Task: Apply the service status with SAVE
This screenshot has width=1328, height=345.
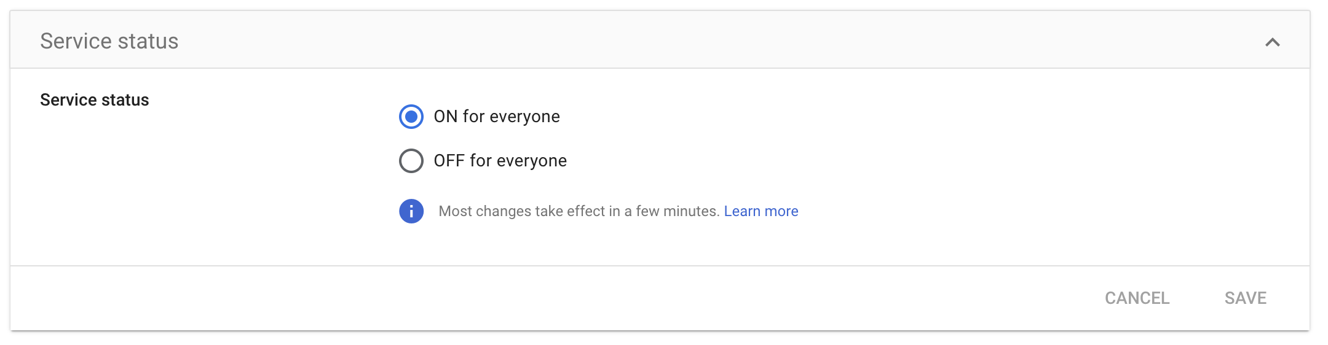Action: pyautogui.click(x=1246, y=298)
